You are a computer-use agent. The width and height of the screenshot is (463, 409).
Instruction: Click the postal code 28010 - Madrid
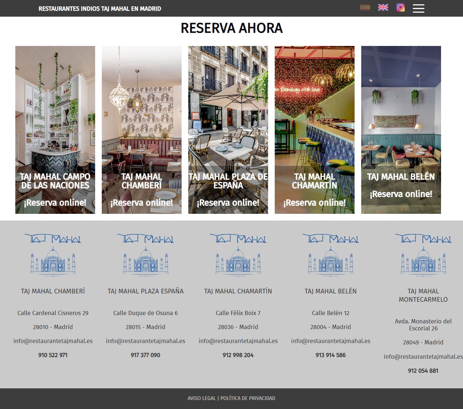53,327
